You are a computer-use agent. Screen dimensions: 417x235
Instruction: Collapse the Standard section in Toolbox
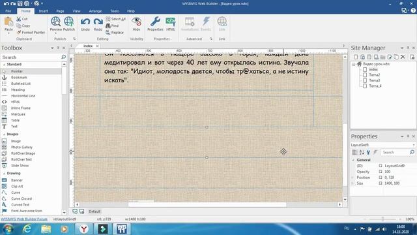(x=4, y=65)
